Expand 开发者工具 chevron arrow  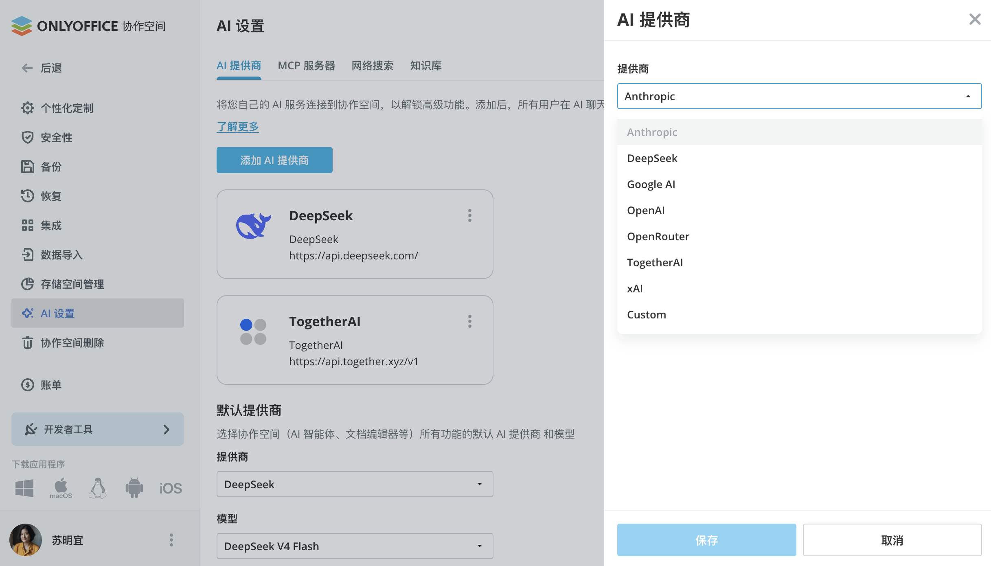pos(166,429)
